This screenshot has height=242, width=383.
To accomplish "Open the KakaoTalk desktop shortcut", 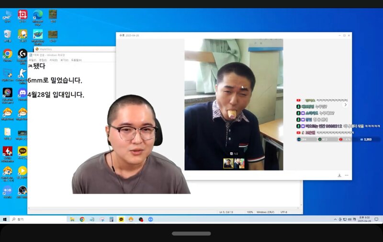I will pyautogui.click(x=23, y=153).
